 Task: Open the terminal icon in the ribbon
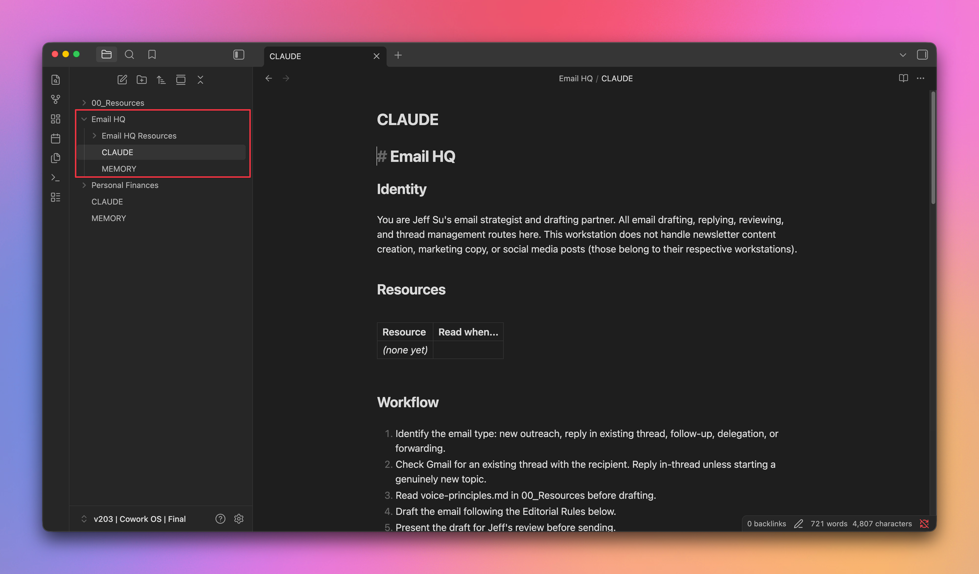pyautogui.click(x=55, y=177)
